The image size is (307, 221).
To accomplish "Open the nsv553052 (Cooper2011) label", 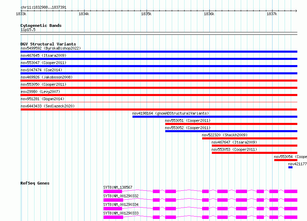I will point(188,128).
